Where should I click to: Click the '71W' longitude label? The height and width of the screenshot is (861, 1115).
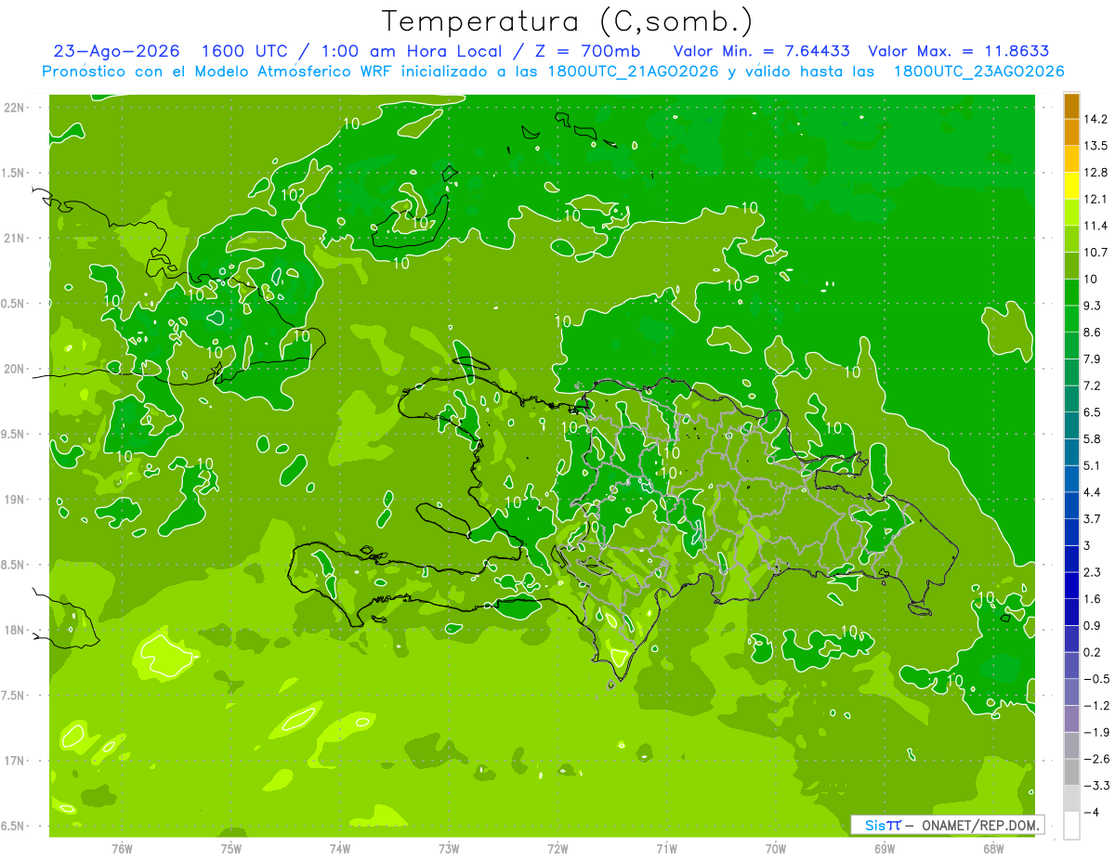coord(666,848)
